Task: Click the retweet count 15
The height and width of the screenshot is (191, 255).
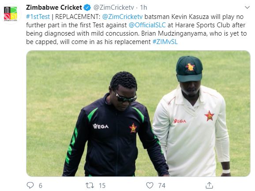Action: click(102, 186)
